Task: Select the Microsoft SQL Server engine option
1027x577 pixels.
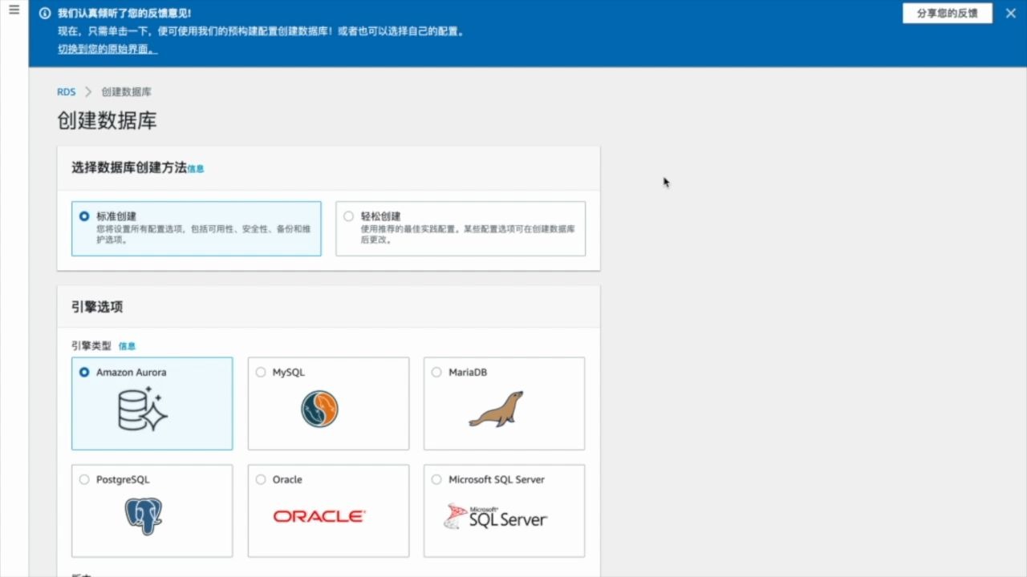Action: [436, 479]
